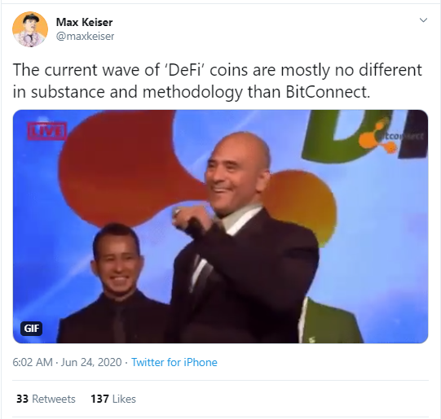441x419 pixels.
Task: View the 137 Likes list
Action: click(x=113, y=399)
